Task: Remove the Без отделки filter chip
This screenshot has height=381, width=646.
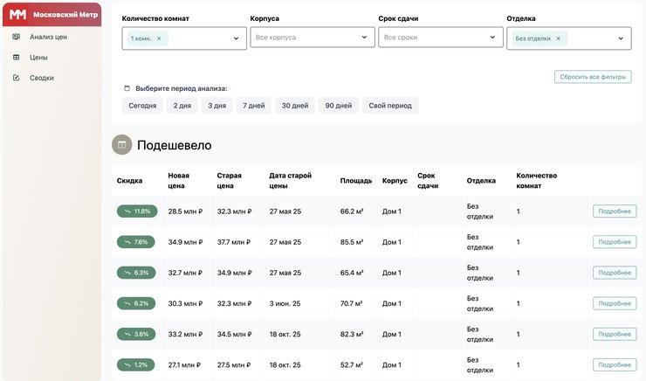Action: 558,38
